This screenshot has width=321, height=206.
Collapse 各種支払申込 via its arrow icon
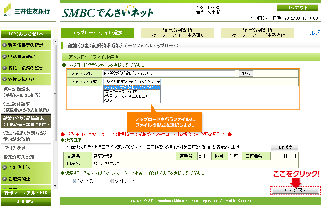[4, 79]
